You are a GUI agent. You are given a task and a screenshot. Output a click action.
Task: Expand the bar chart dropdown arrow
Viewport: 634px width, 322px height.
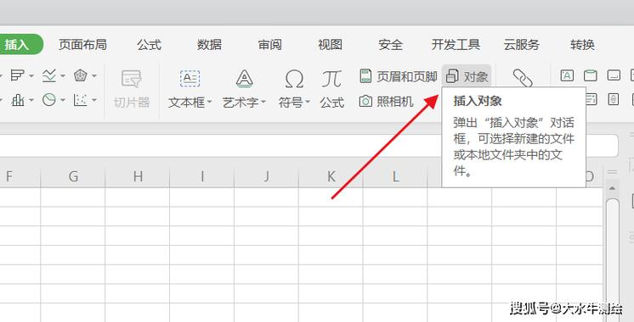point(31,75)
